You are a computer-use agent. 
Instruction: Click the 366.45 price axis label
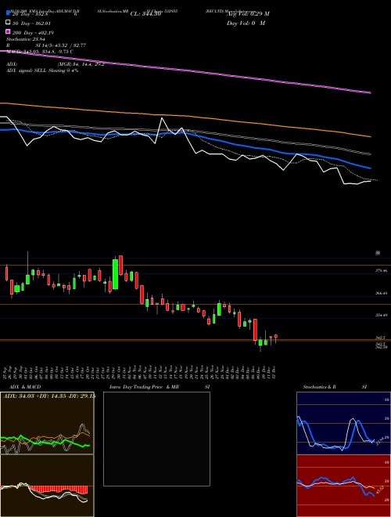(382, 293)
